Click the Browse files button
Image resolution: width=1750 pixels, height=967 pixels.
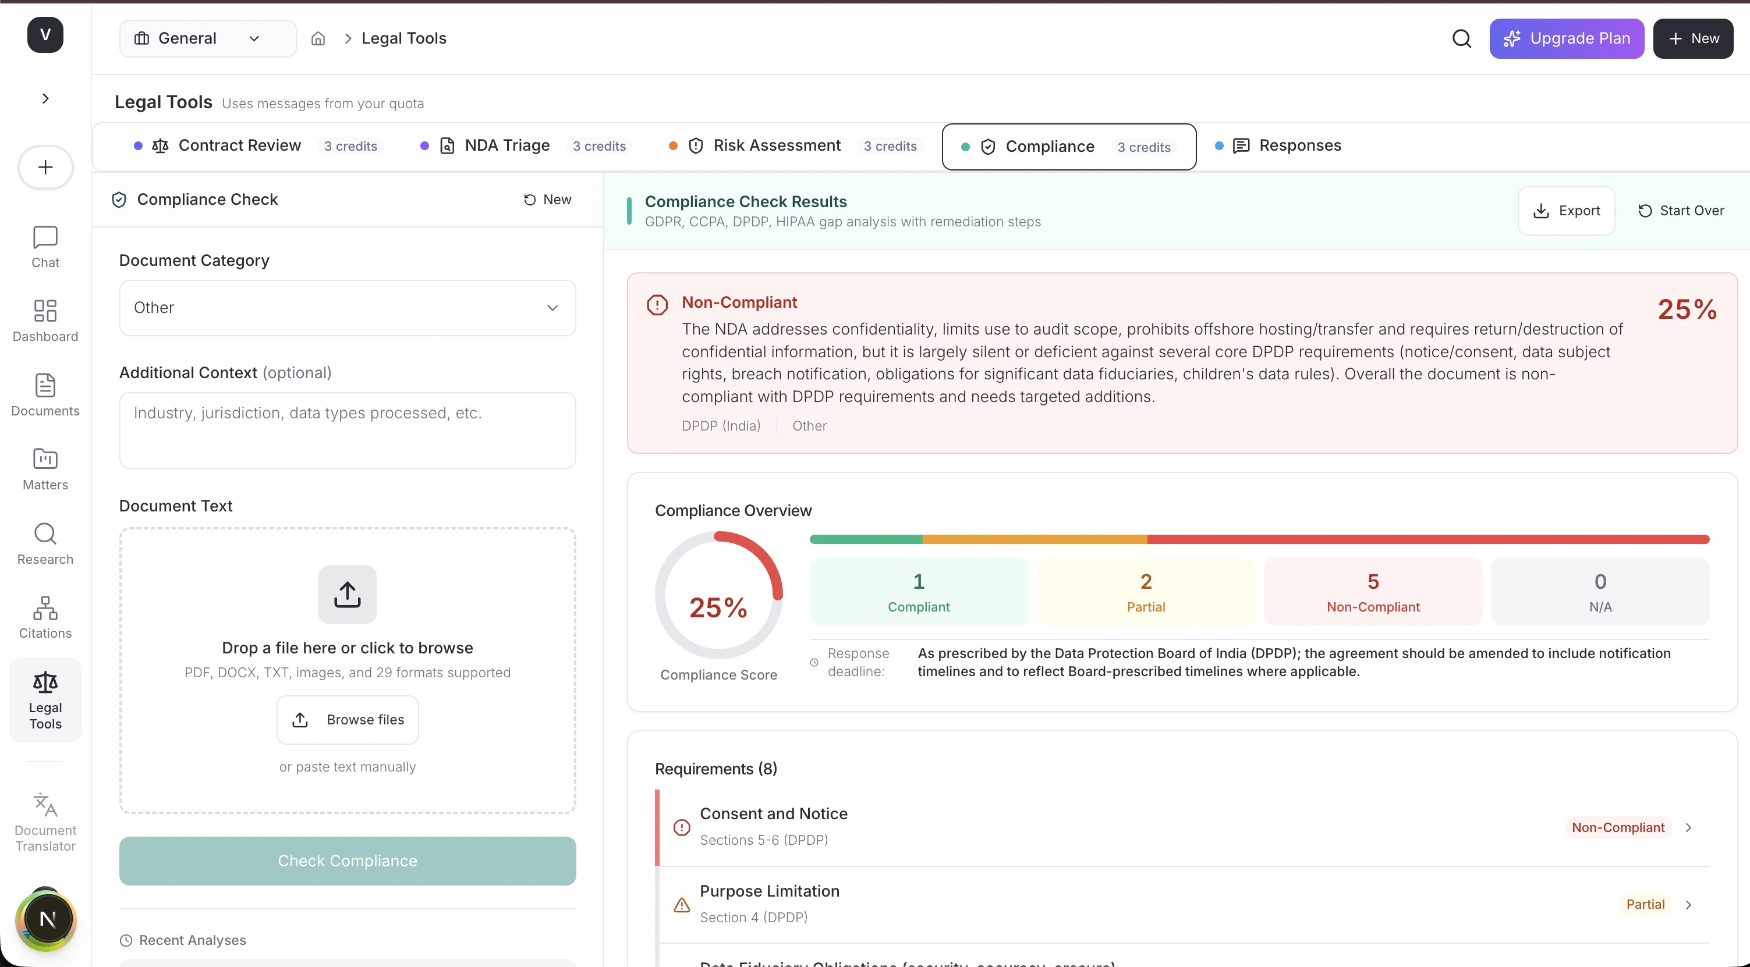(348, 720)
